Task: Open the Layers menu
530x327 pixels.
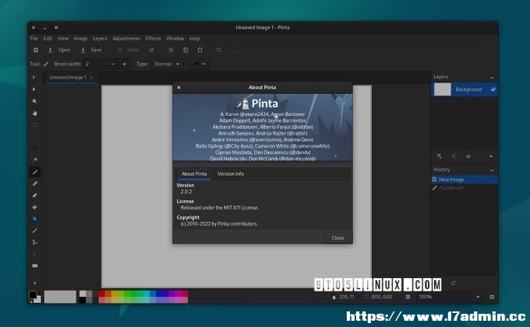Action: click(x=100, y=38)
